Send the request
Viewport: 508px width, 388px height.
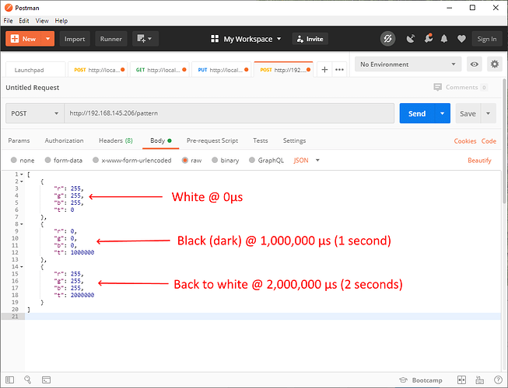coord(417,113)
